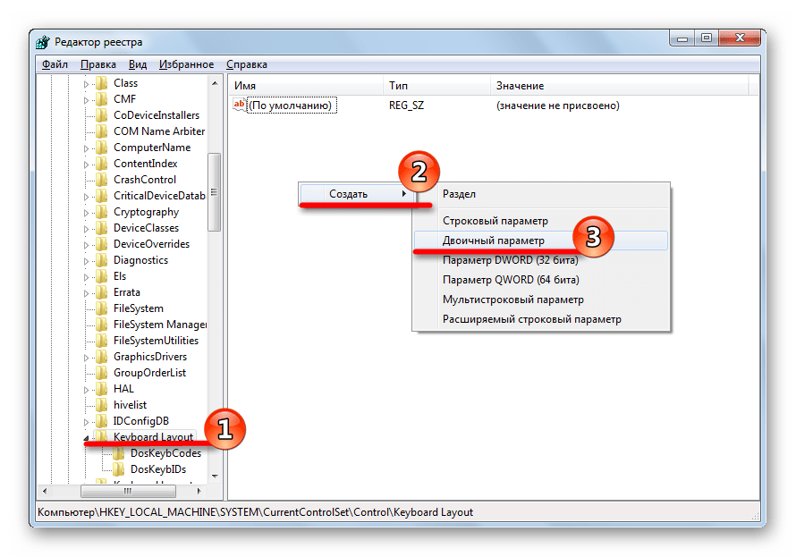Click the hivelist folder icon

101,405
